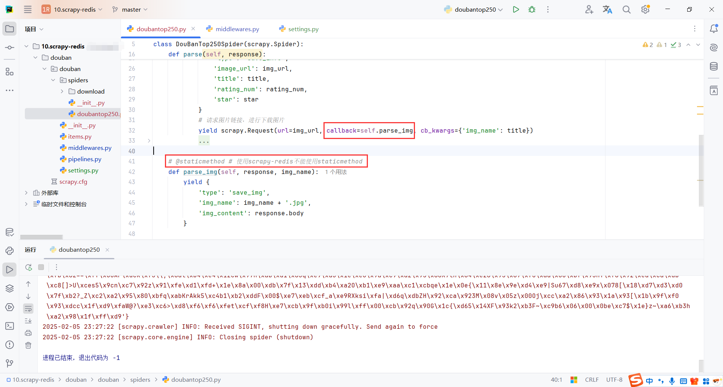The height and width of the screenshot is (387, 723).
Task: Collapse the spiders folder
Action: [53, 80]
